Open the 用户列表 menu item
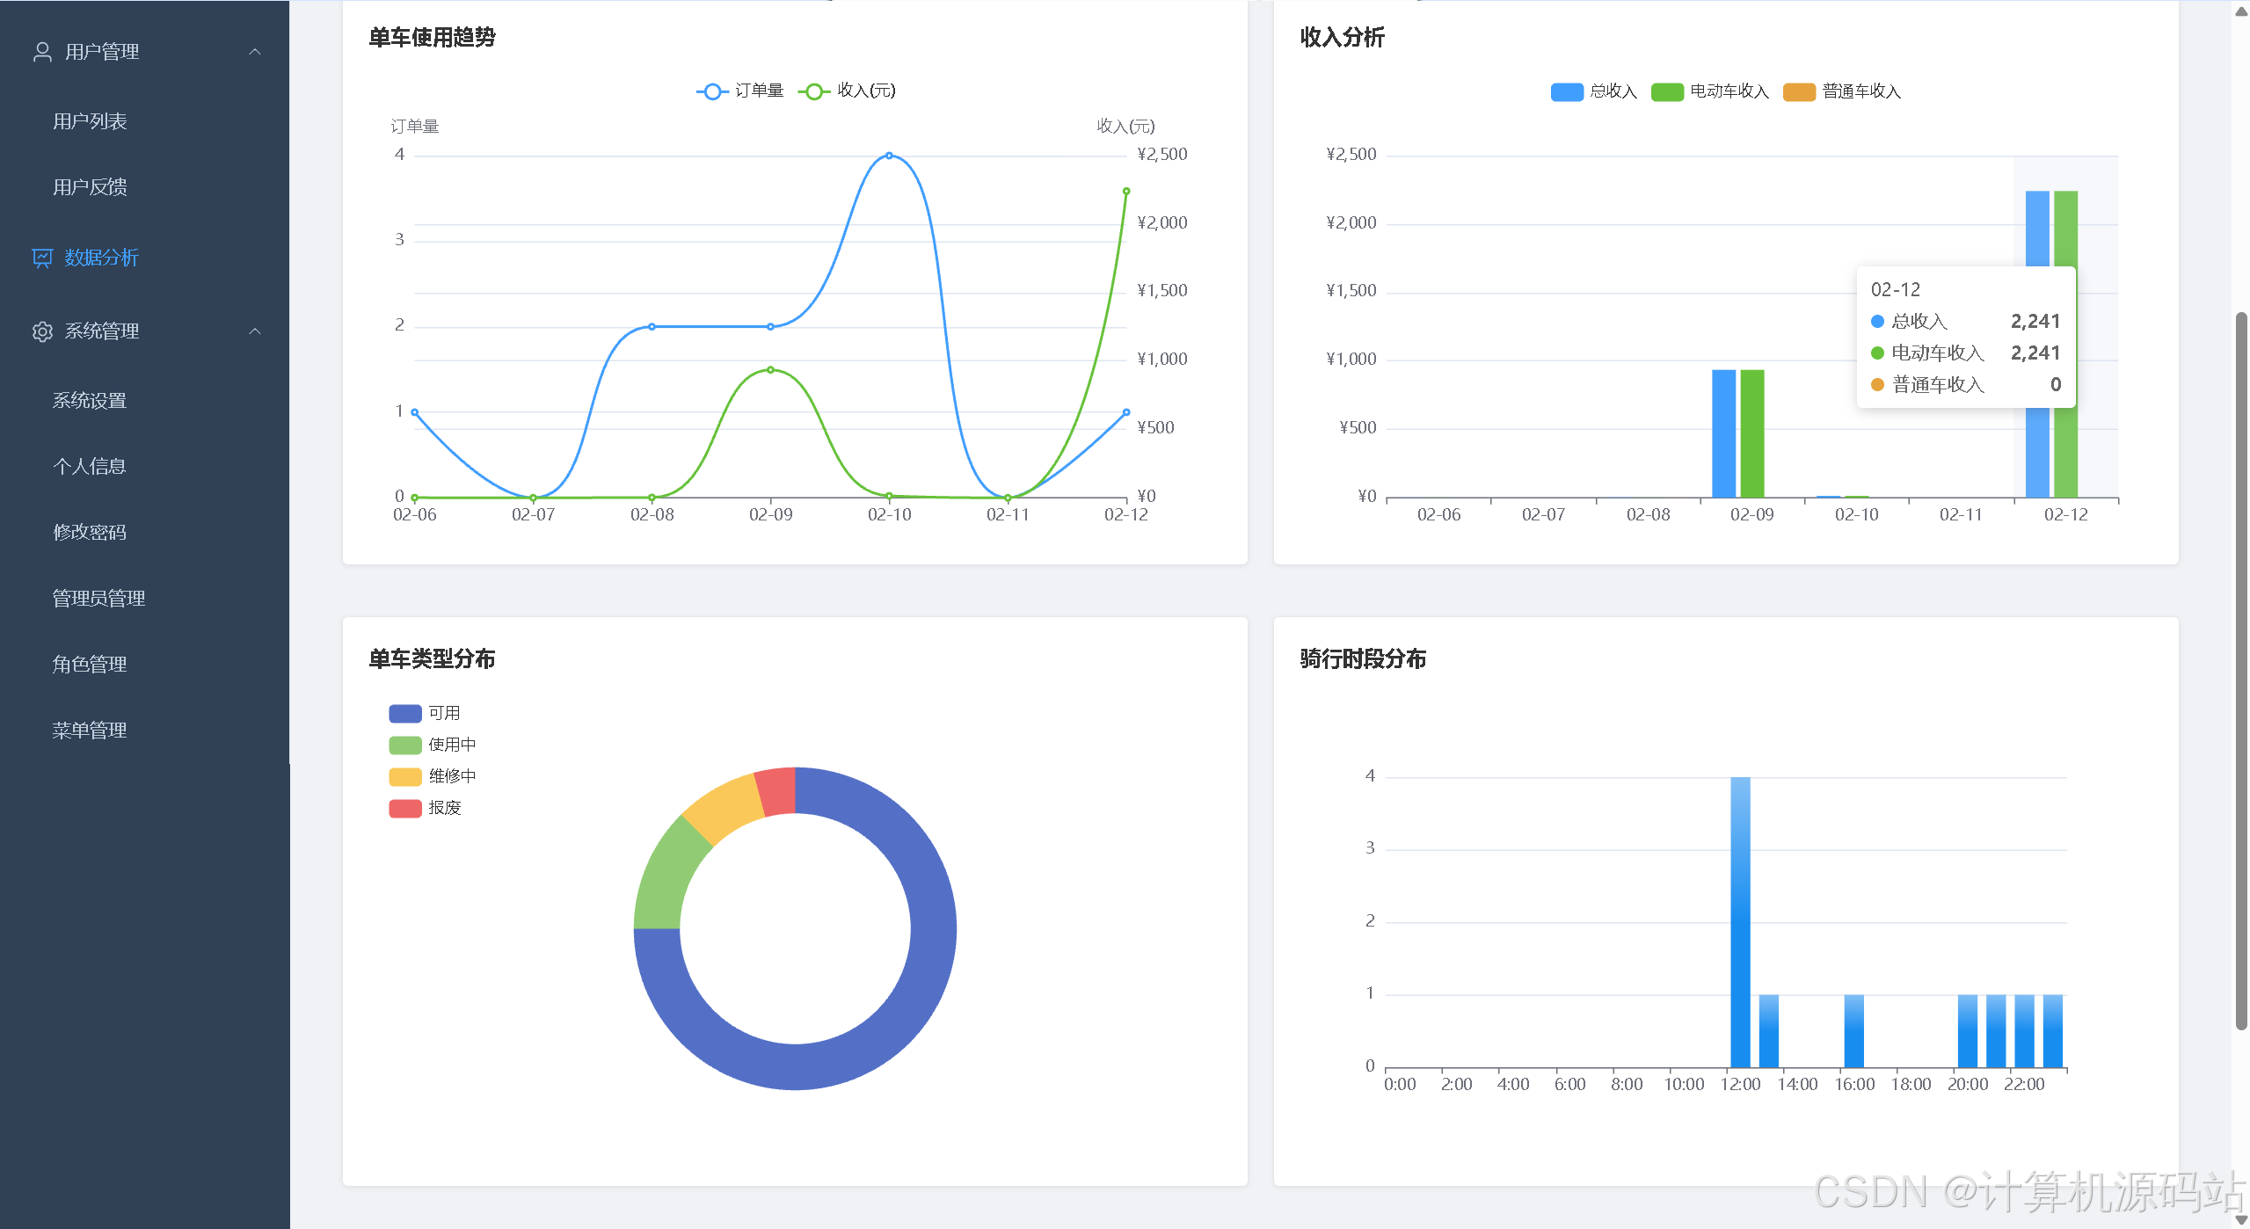This screenshot has width=2250, height=1229. [90, 121]
